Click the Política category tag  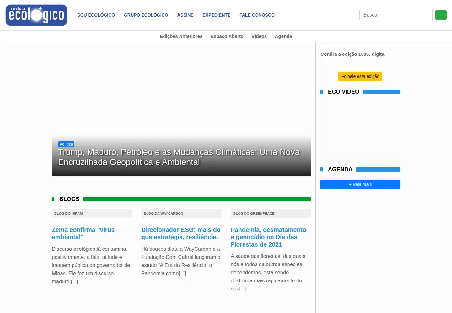coord(66,144)
